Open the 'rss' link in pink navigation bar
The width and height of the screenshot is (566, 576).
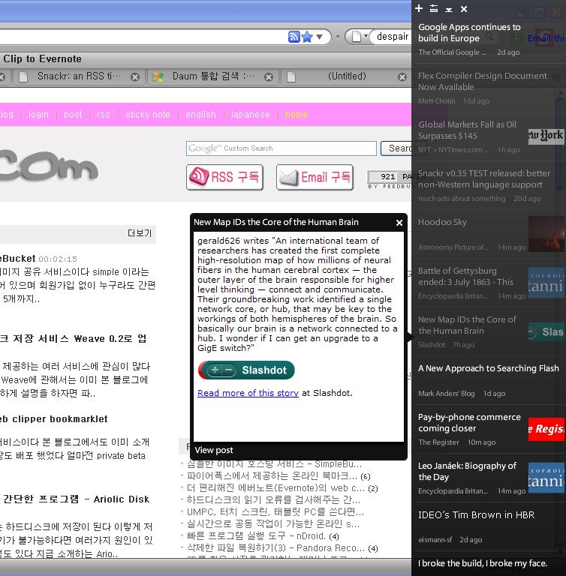104,115
